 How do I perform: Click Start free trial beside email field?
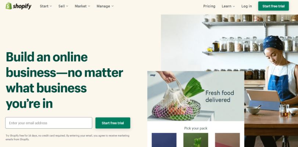tap(113, 123)
